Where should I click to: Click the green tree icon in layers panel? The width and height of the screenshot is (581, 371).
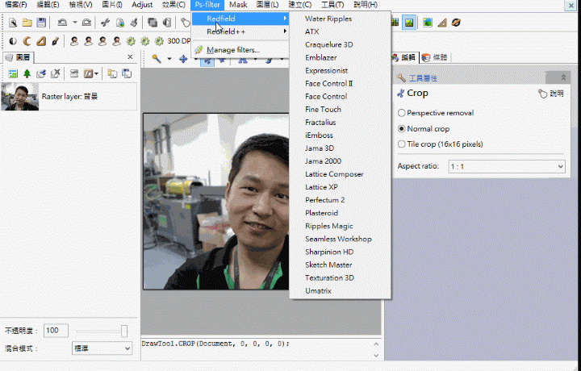27,73
